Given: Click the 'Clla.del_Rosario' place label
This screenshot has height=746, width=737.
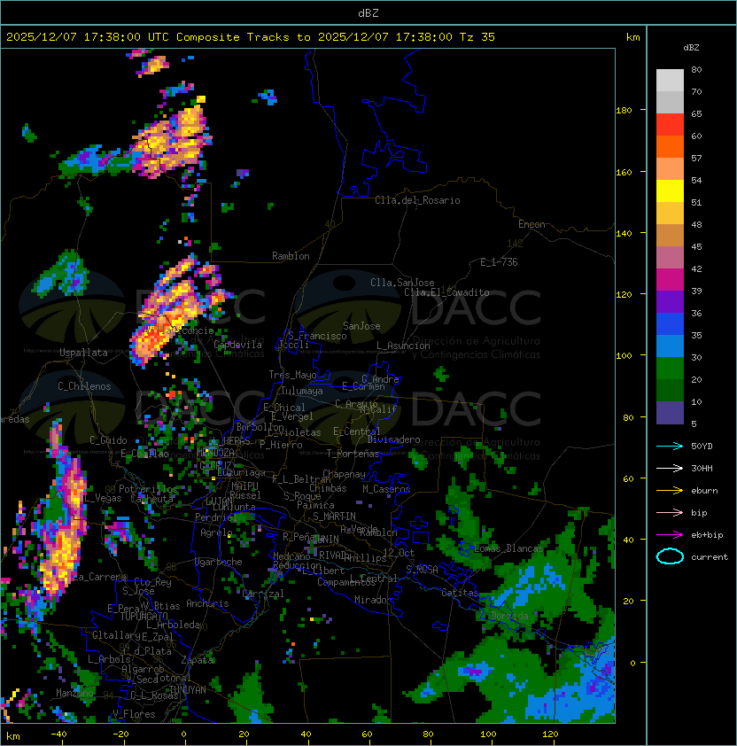Looking at the screenshot, I should (x=417, y=200).
